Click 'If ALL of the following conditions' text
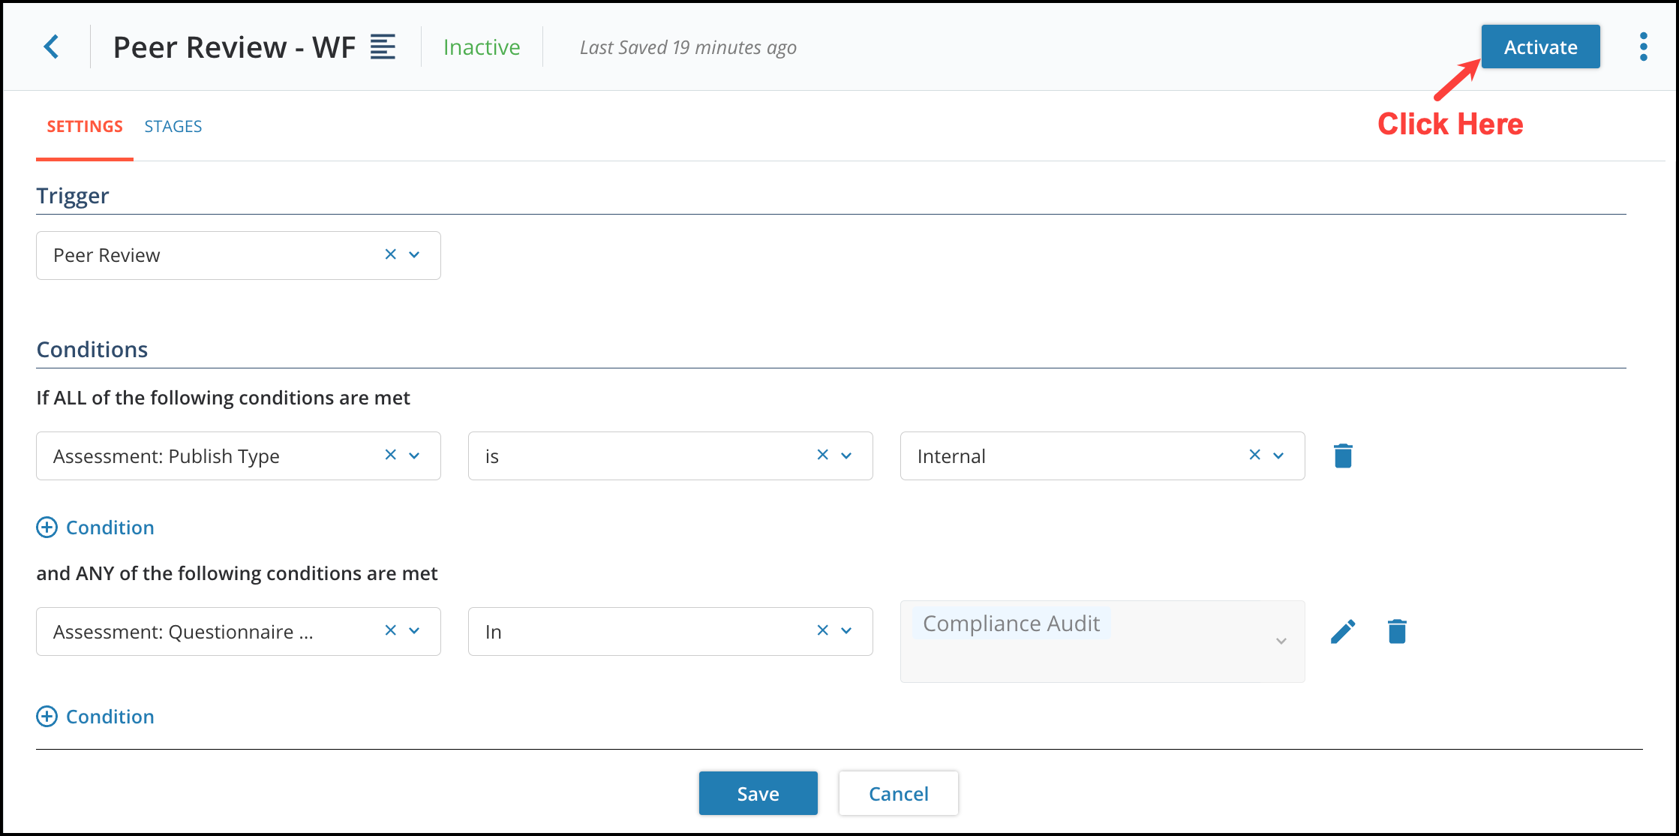This screenshot has width=1679, height=836. pos(223,398)
